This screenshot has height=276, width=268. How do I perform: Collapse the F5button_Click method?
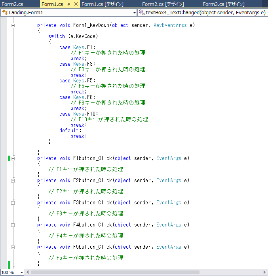[x=13, y=247]
